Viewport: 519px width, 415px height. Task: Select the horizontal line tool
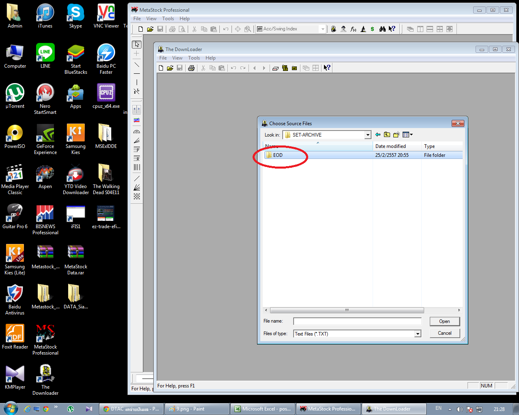[x=137, y=74]
